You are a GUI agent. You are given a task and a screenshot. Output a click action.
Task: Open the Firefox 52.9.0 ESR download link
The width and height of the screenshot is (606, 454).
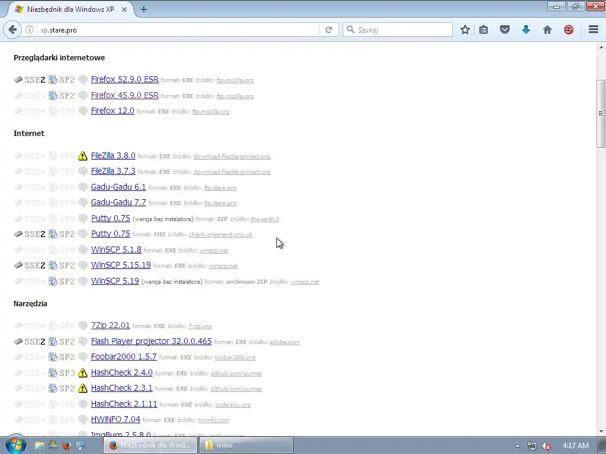124,79
